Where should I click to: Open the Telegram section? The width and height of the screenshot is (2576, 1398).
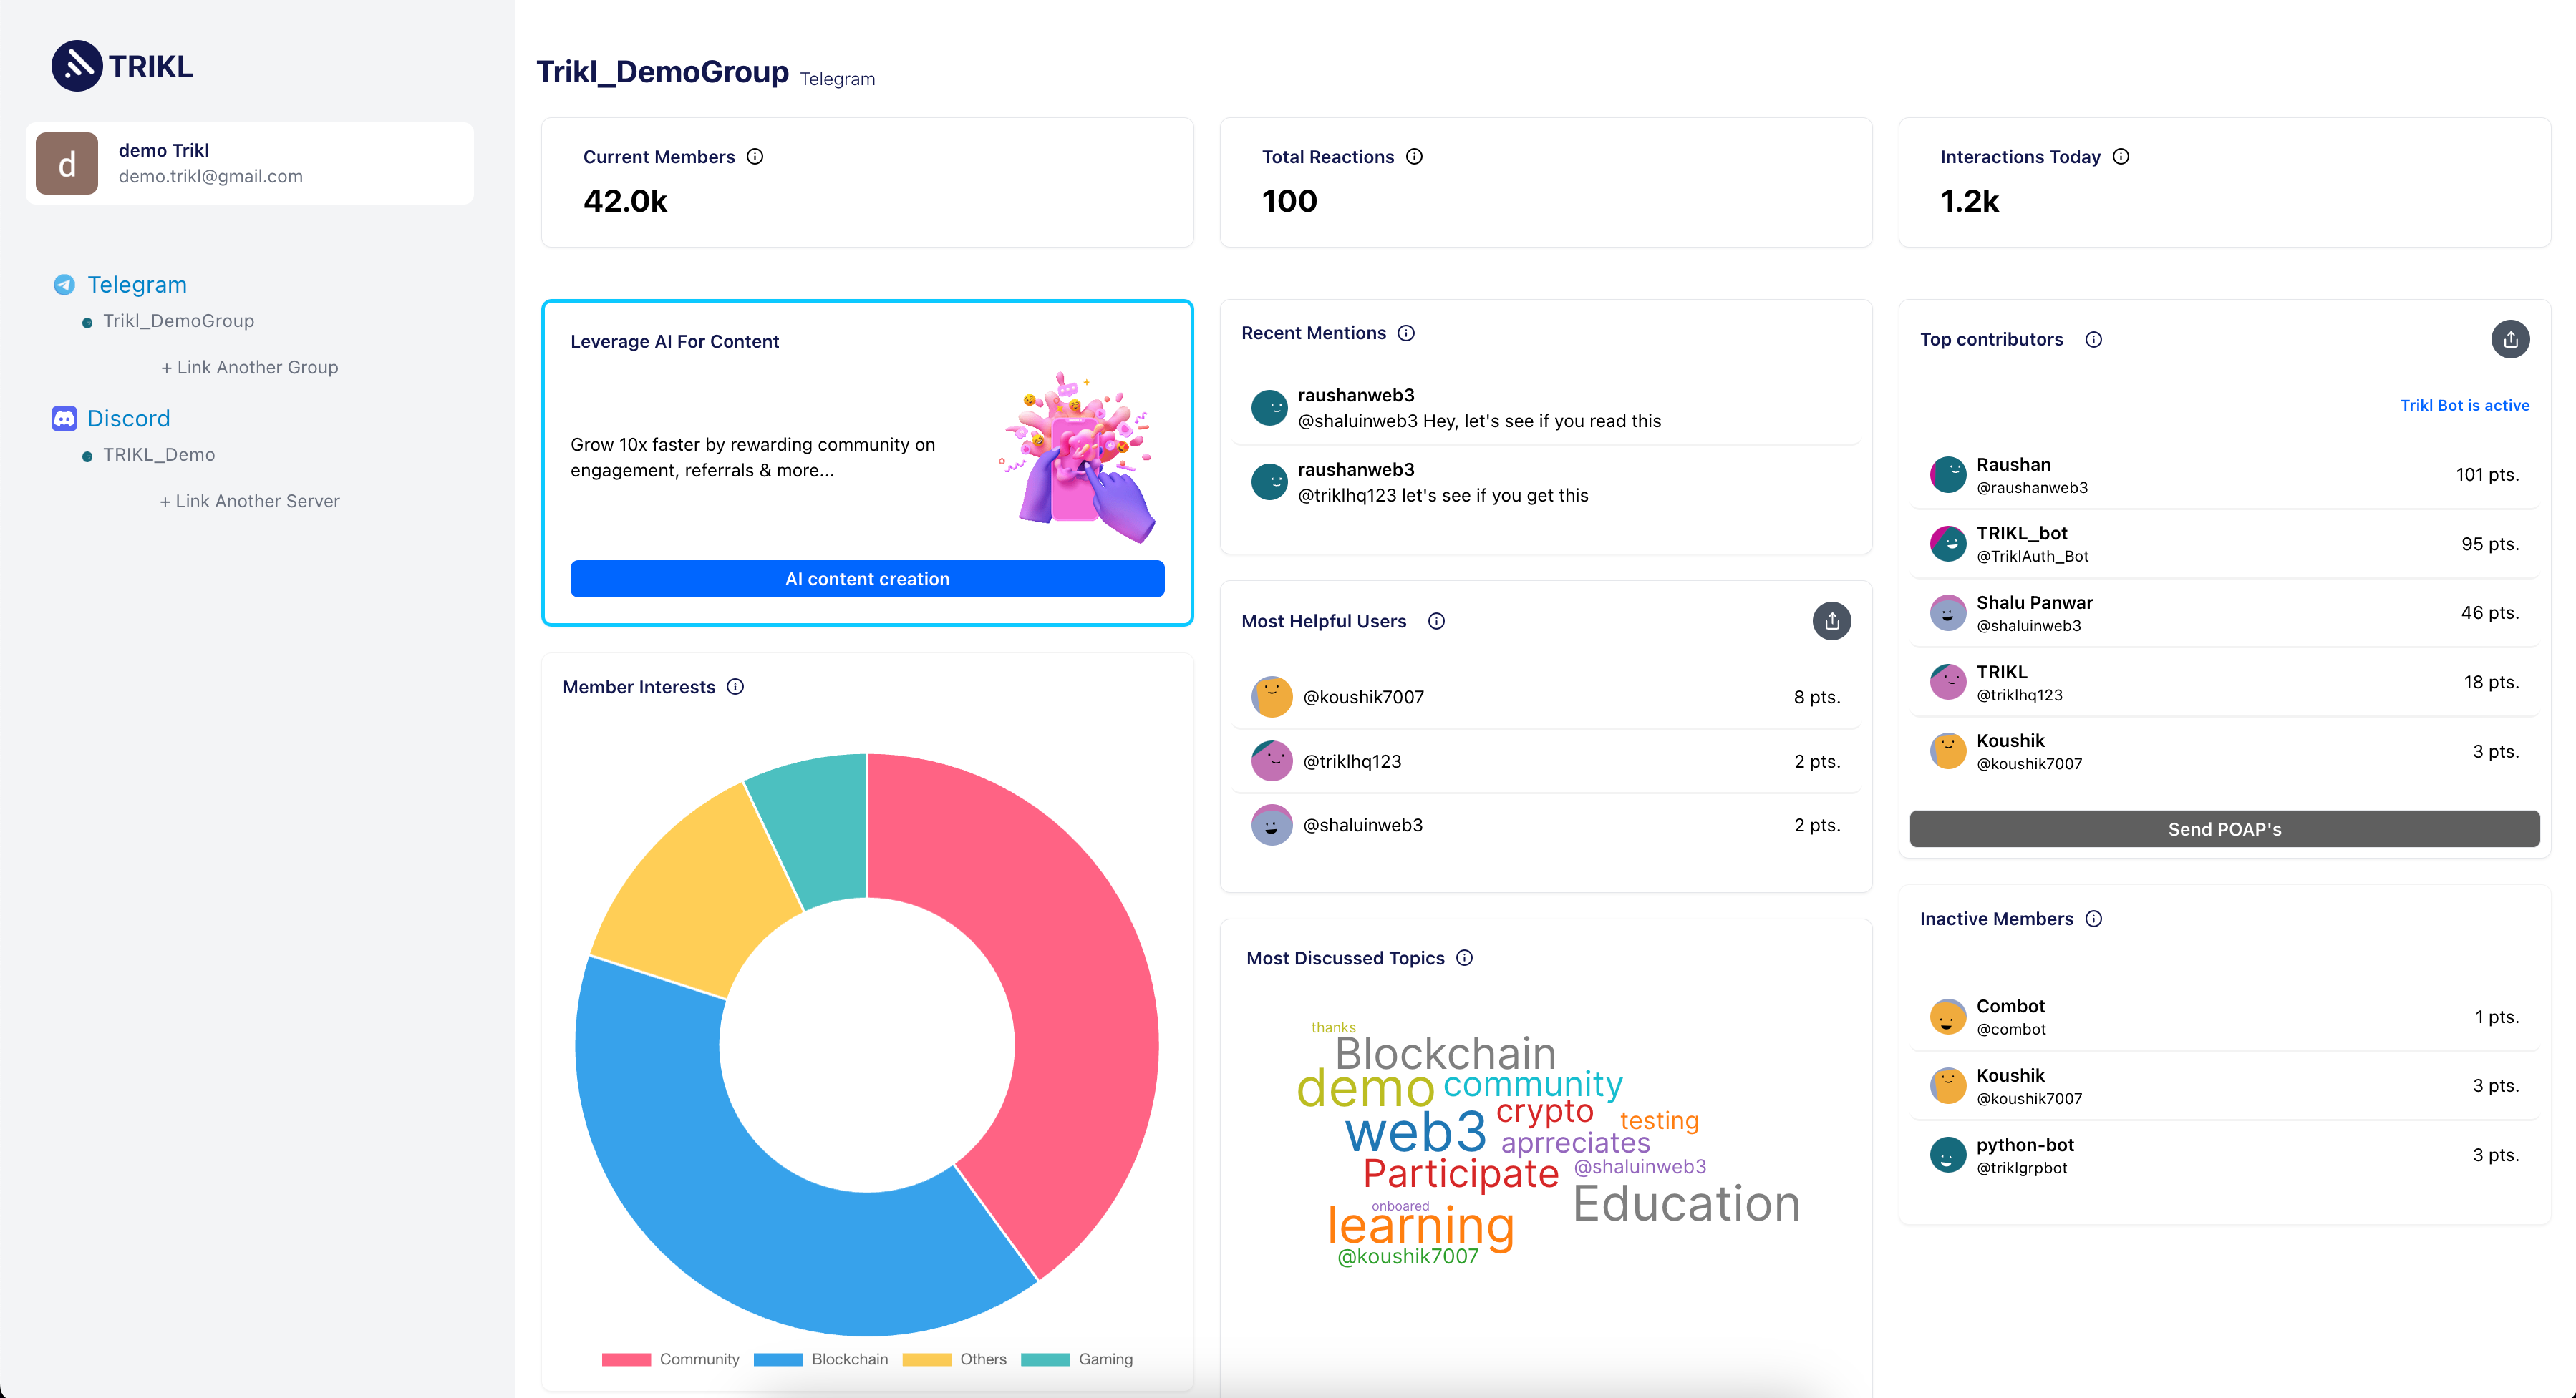[137, 285]
